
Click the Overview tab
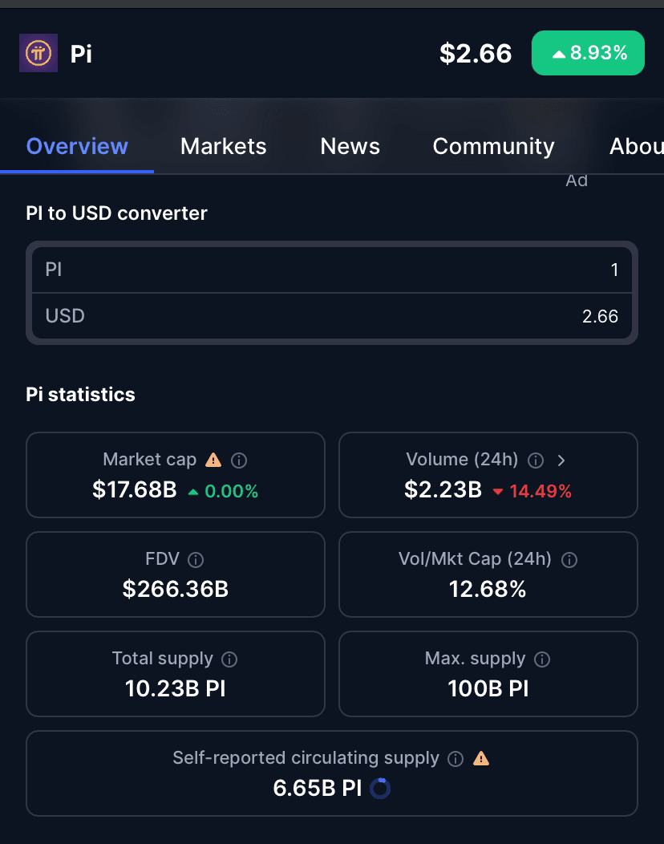click(x=77, y=146)
